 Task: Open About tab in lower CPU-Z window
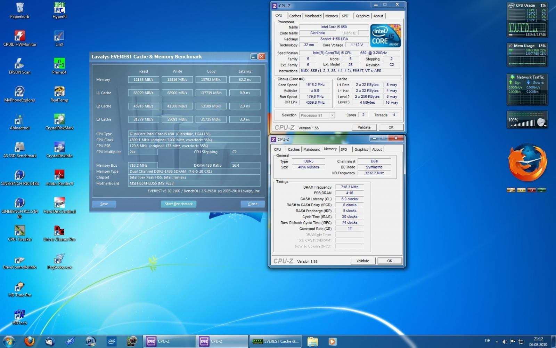377,150
